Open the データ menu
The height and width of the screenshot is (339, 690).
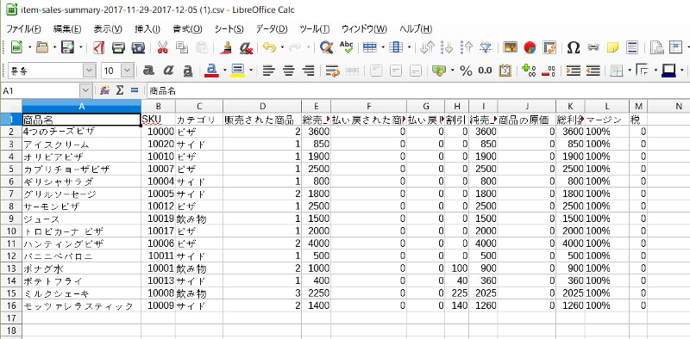click(272, 29)
